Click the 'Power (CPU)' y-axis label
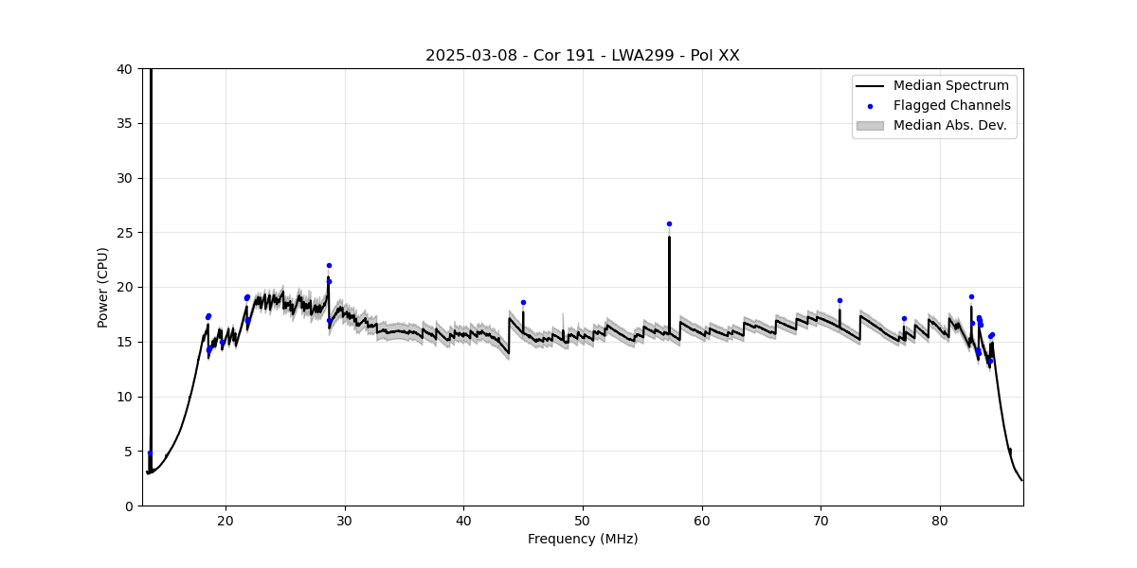This screenshot has height=568, width=1137. [103, 287]
